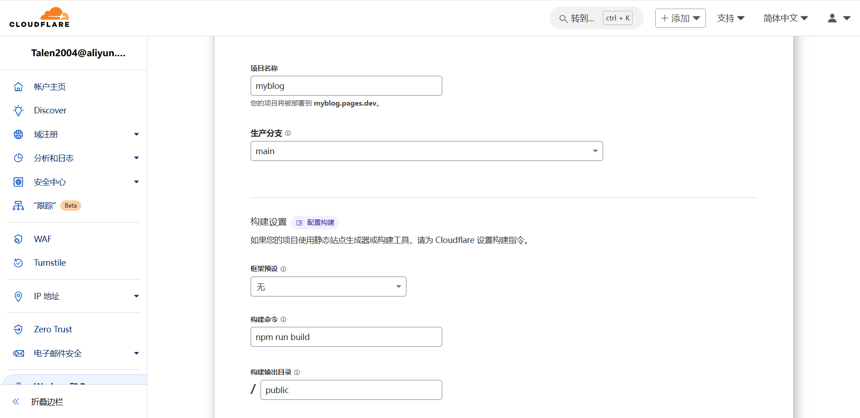Open the 配置构建 documentation link
This screenshot has height=418, width=860.
(x=316, y=223)
